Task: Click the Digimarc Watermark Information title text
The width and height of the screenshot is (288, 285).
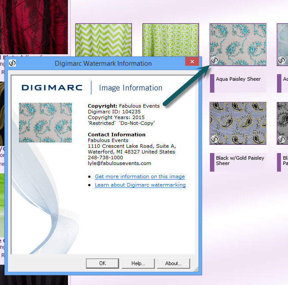Action: click(x=103, y=64)
